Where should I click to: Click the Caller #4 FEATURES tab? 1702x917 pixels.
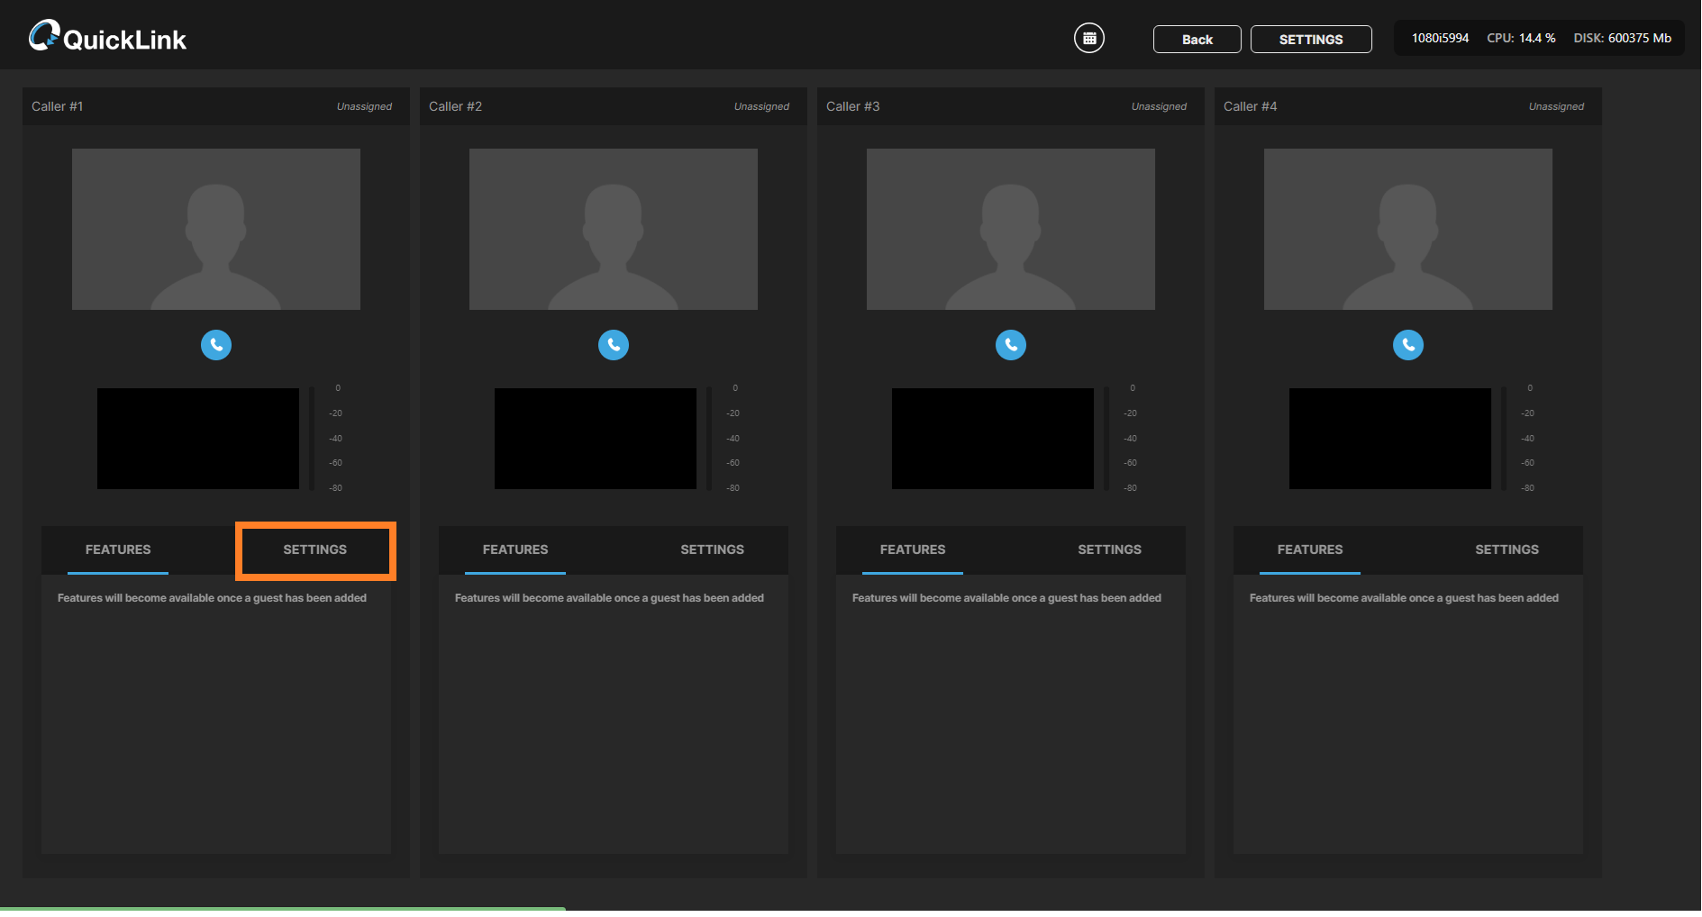click(1310, 549)
